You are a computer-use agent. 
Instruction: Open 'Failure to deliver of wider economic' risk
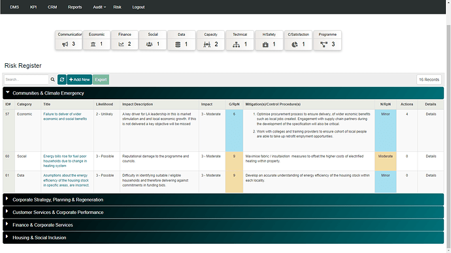pos(65,117)
